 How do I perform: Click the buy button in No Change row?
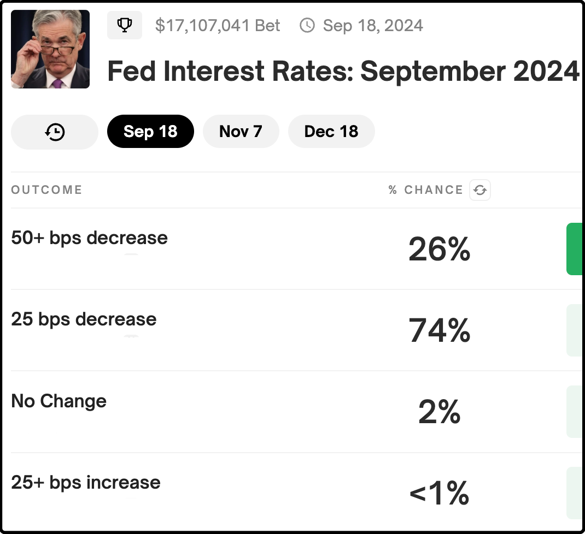coord(574,411)
